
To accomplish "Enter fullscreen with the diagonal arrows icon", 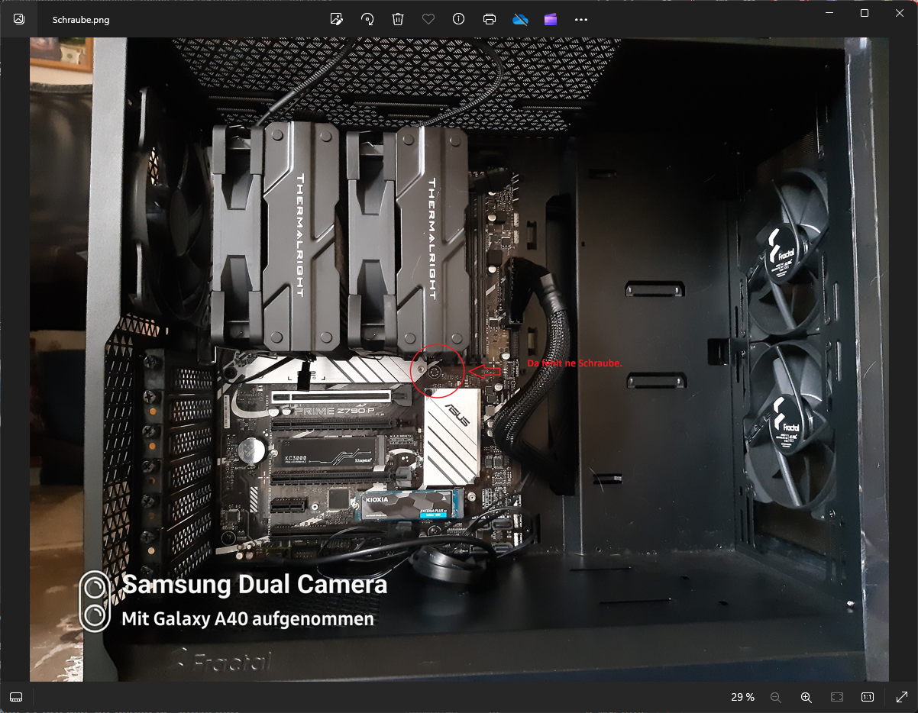I will (901, 697).
